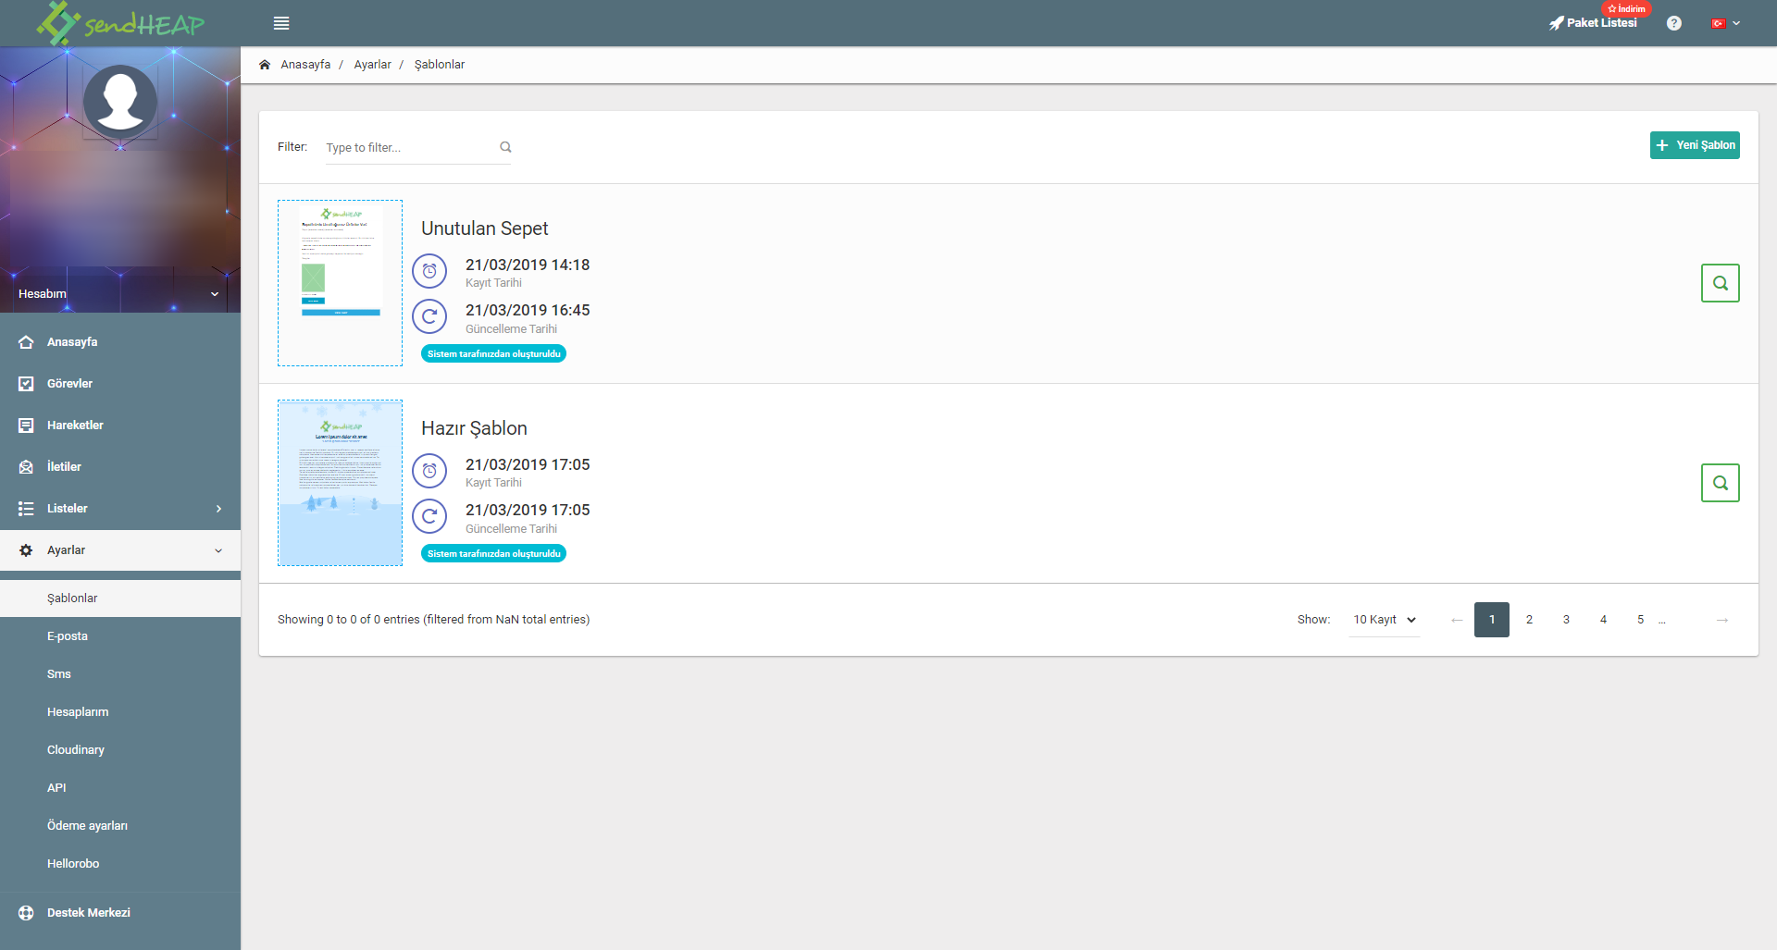This screenshot has height=950, width=1777.
Task: Click Unutulan Sepet date 21/03/2019 16:45
Action: 528,311
